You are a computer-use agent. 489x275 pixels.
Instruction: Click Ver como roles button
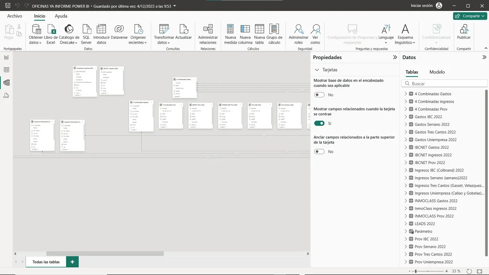(x=315, y=35)
